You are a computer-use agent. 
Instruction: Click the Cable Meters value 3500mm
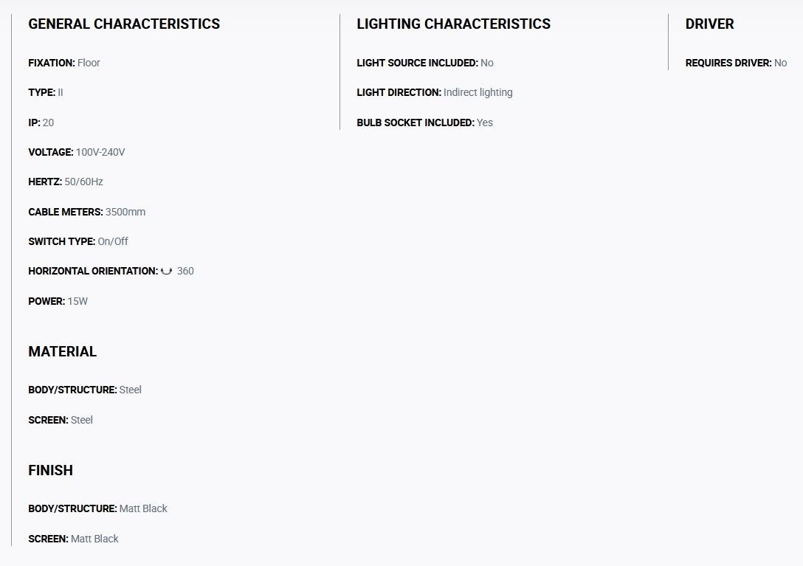[125, 212]
